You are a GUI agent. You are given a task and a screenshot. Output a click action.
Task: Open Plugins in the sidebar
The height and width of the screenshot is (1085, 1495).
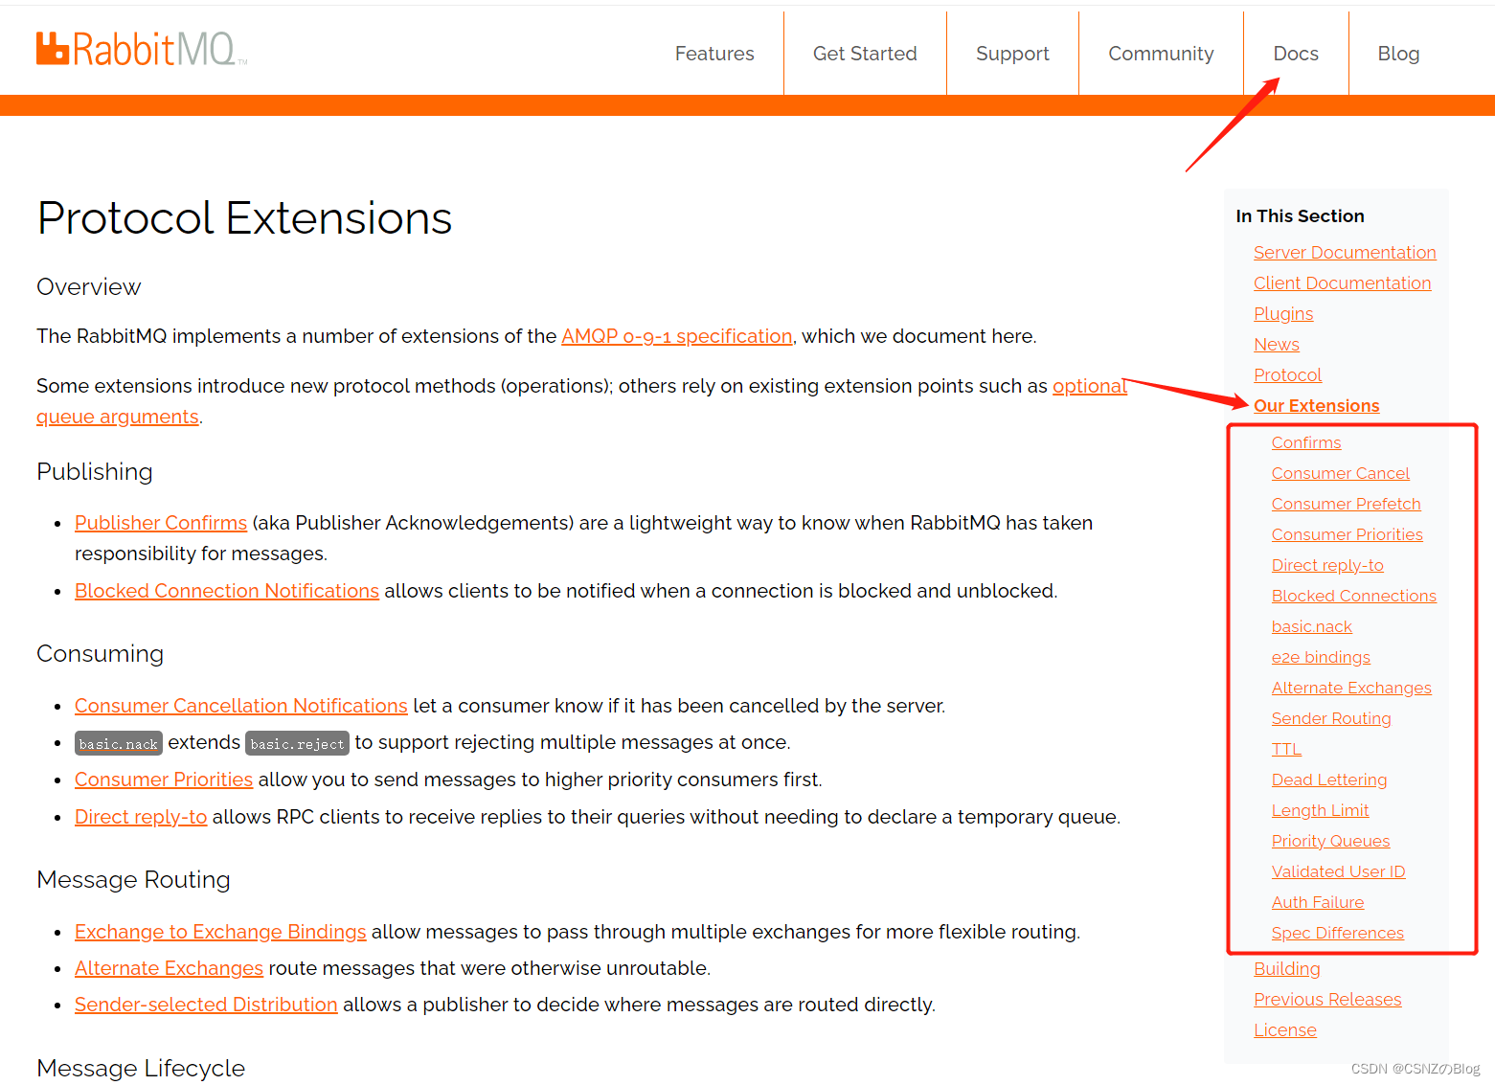pos(1283,314)
